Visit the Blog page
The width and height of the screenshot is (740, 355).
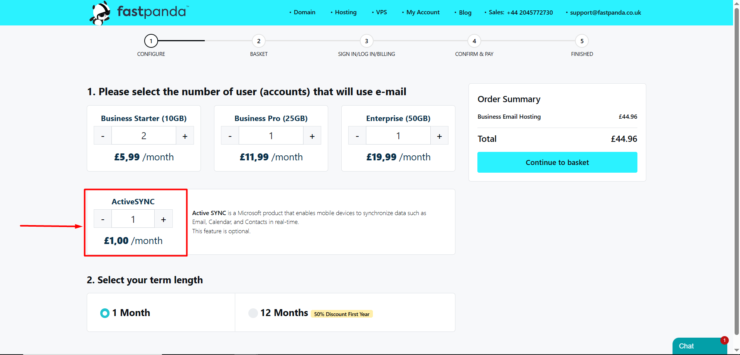point(465,12)
